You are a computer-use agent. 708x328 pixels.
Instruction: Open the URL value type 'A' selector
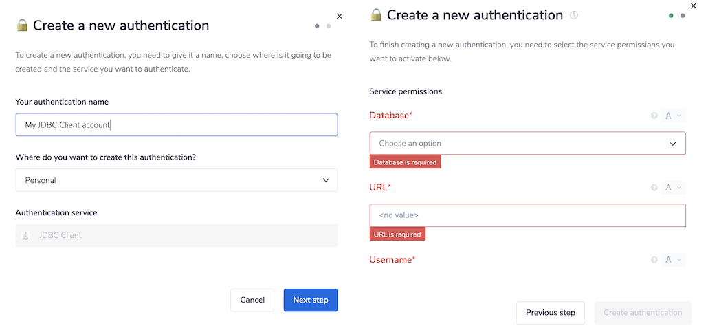click(673, 188)
